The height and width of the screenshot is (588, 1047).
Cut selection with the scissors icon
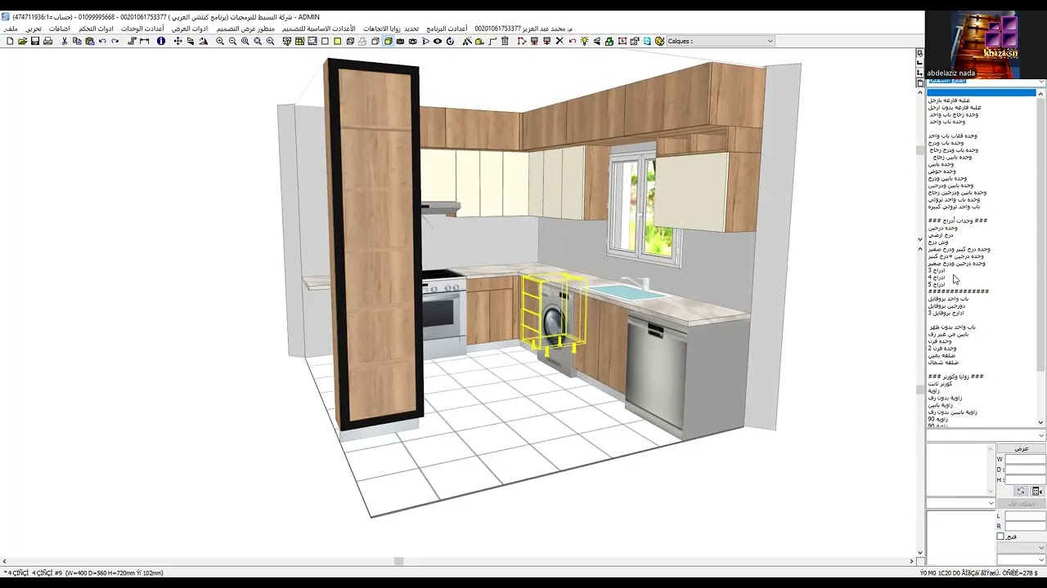point(64,41)
